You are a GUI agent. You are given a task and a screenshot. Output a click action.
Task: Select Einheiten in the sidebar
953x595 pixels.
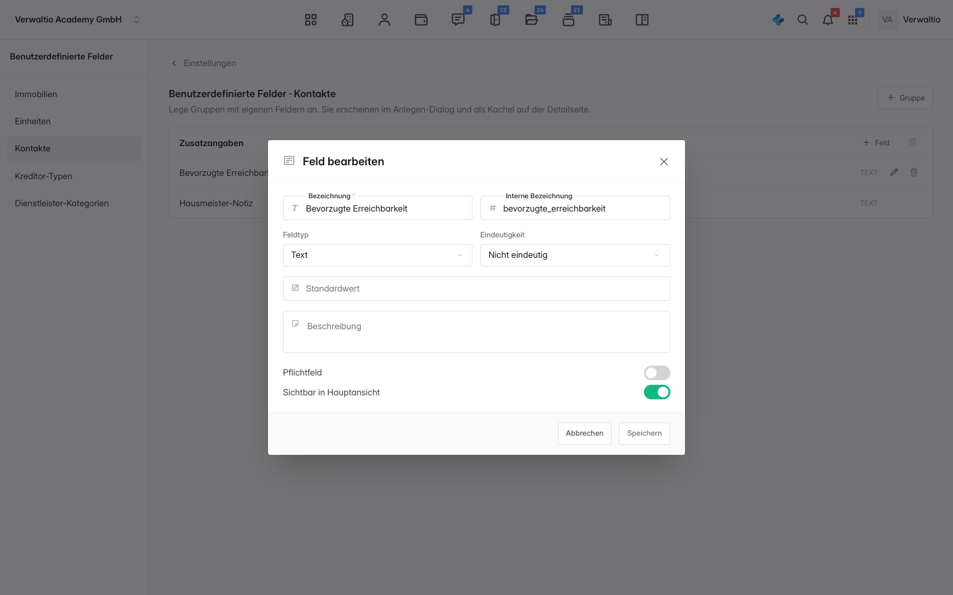(x=74, y=122)
